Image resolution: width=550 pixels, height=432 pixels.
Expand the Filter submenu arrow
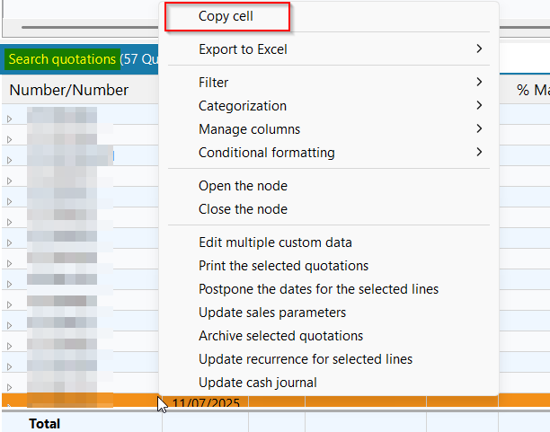479,83
